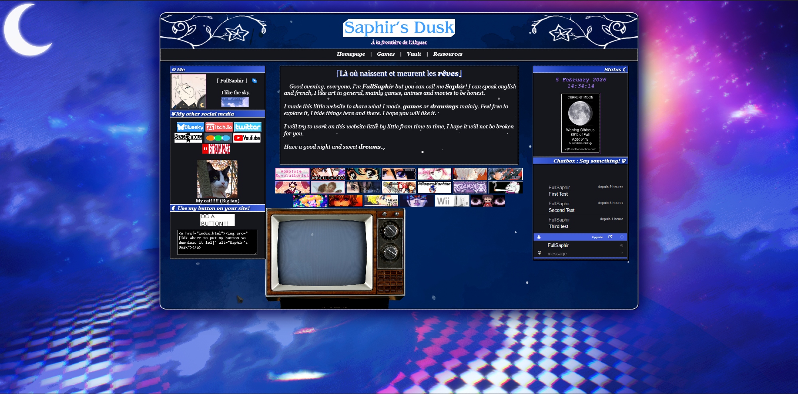Click the Straw Page badge
Image resolution: width=798 pixels, height=394 pixels.
216,149
